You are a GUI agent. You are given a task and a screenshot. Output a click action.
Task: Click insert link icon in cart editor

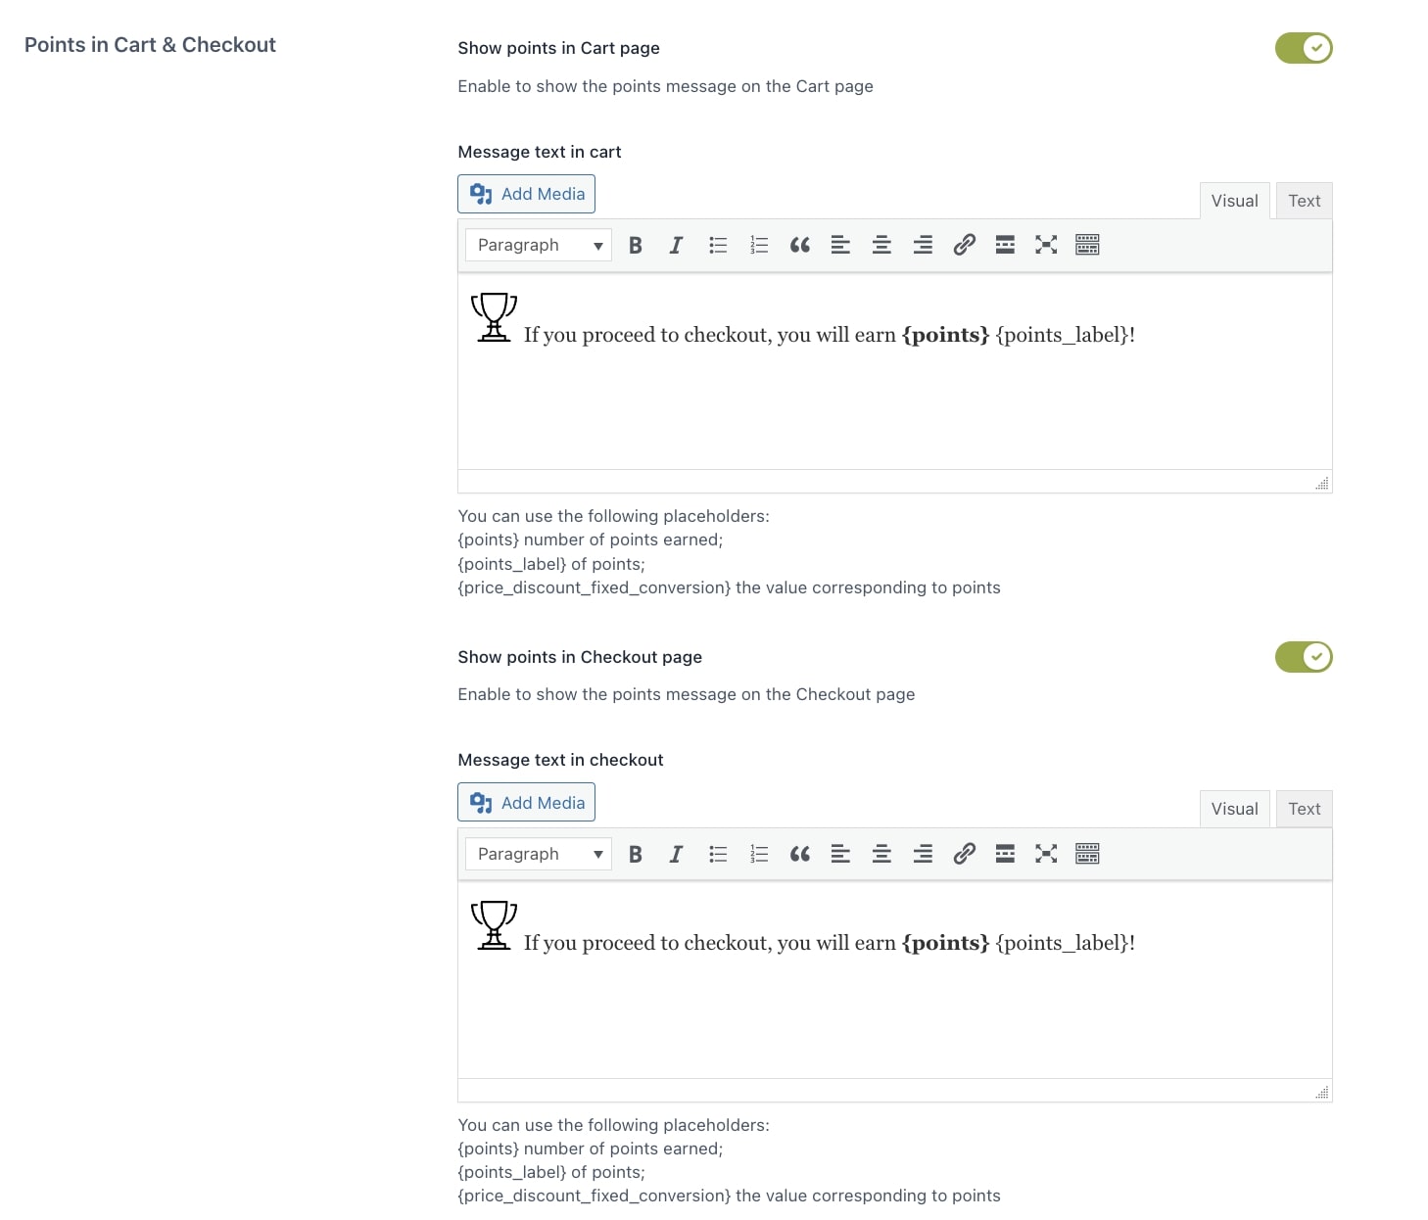click(964, 245)
